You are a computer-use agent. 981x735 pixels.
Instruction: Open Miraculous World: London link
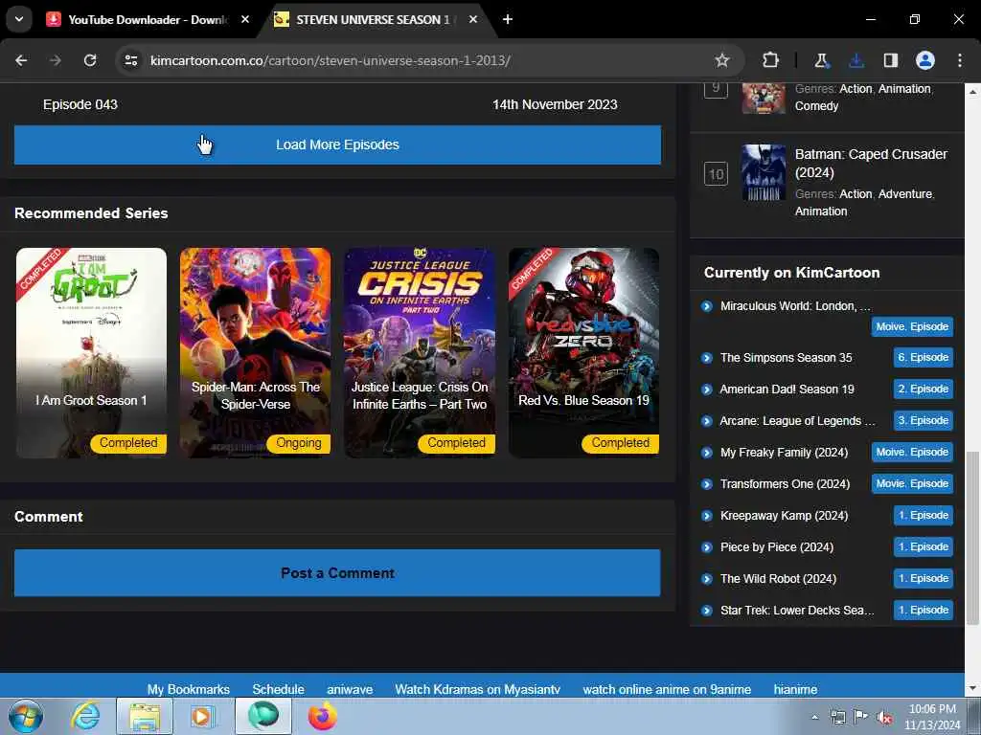click(795, 306)
